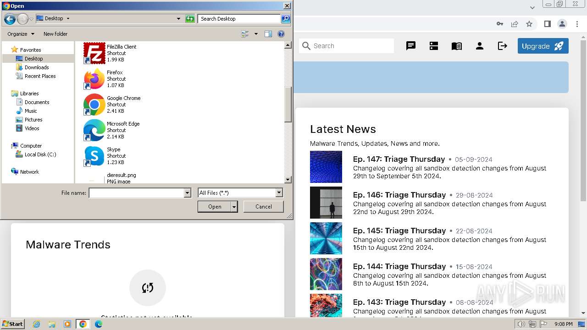Click the Start button
The height and width of the screenshot is (330, 587).
[x=12, y=324]
